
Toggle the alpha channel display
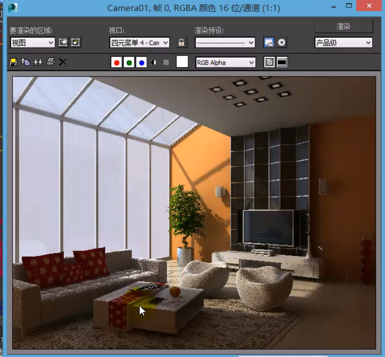click(x=154, y=62)
